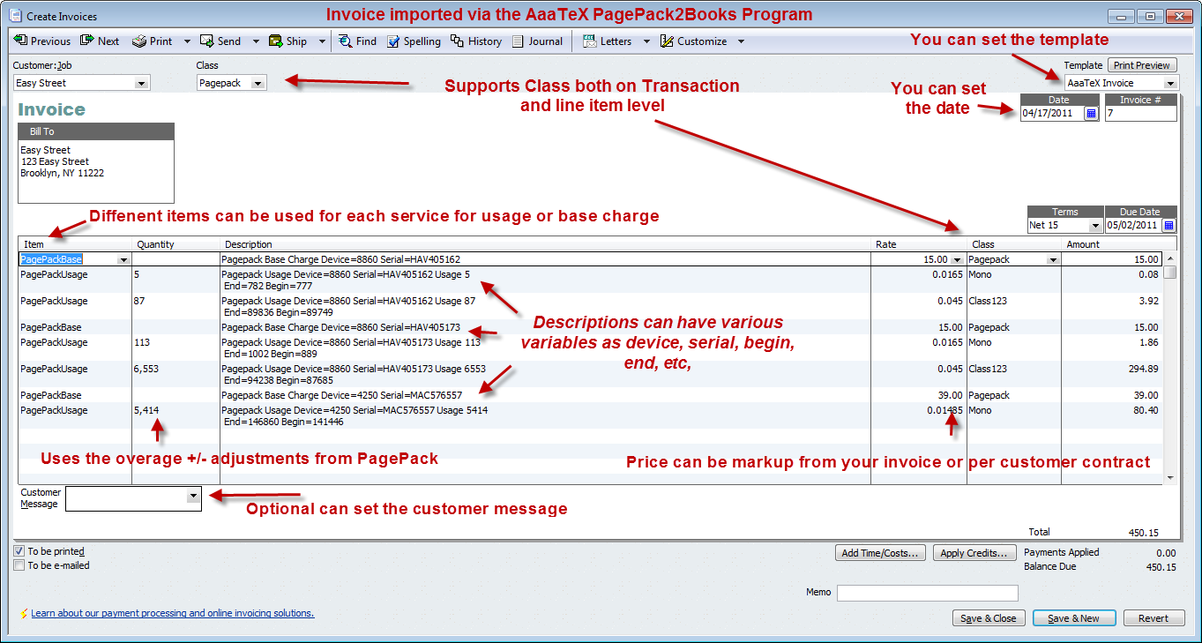Click the Due Date field 05/02/2011
This screenshot has height=643, width=1202.
click(1133, 225)
